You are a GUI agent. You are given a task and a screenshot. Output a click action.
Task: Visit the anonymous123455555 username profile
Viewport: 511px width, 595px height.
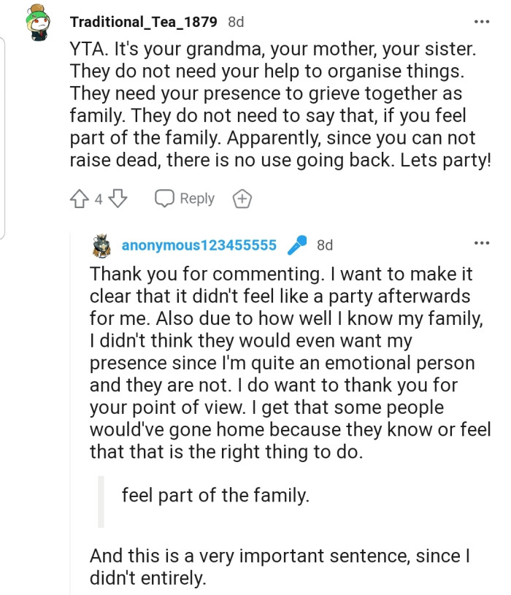[x=199, y=245]
